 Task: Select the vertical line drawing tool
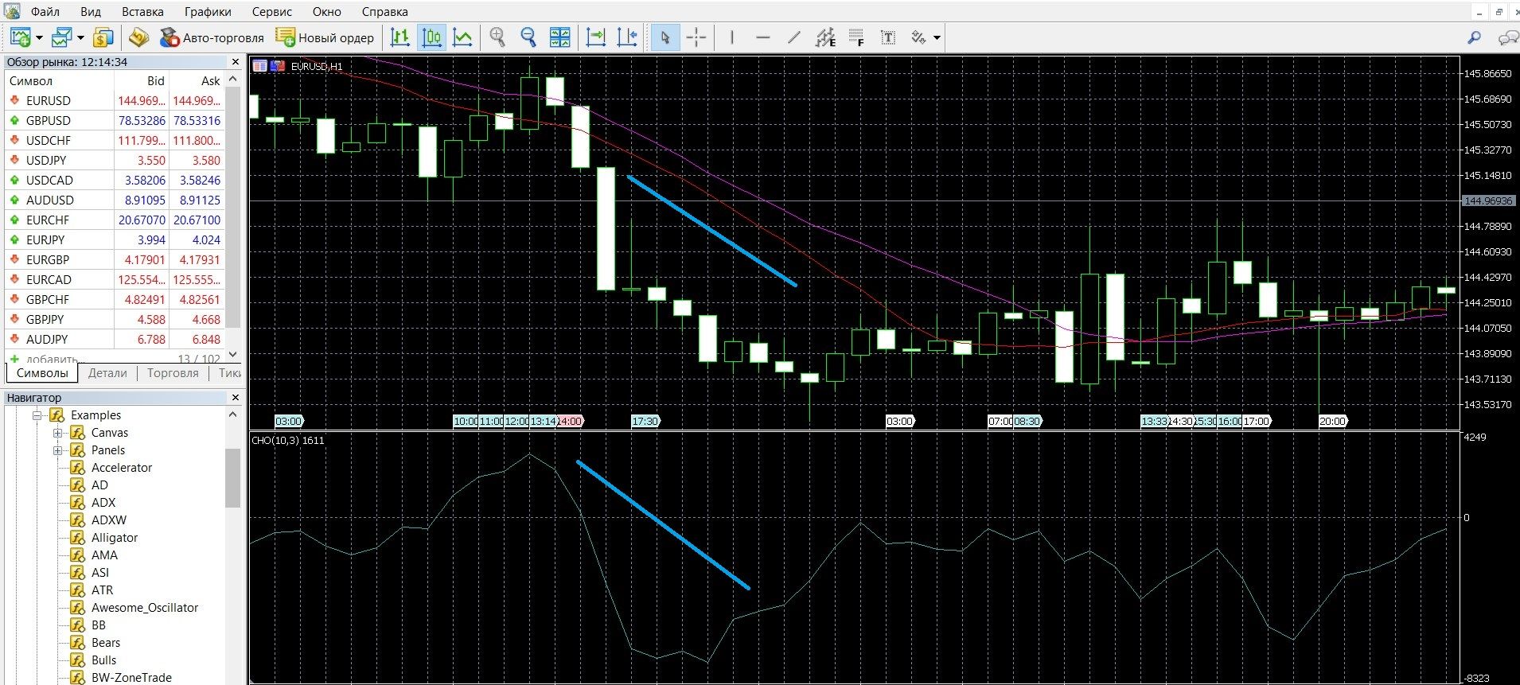click(x=731, y=37)
